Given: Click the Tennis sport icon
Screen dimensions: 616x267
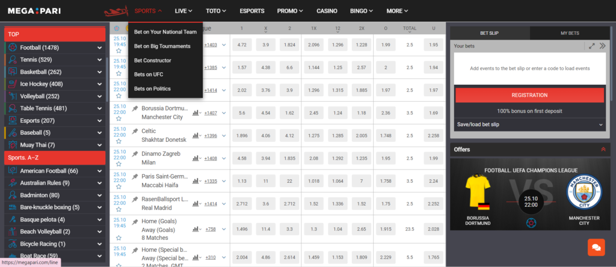Looking at the screenshot, I should point(13,60).
